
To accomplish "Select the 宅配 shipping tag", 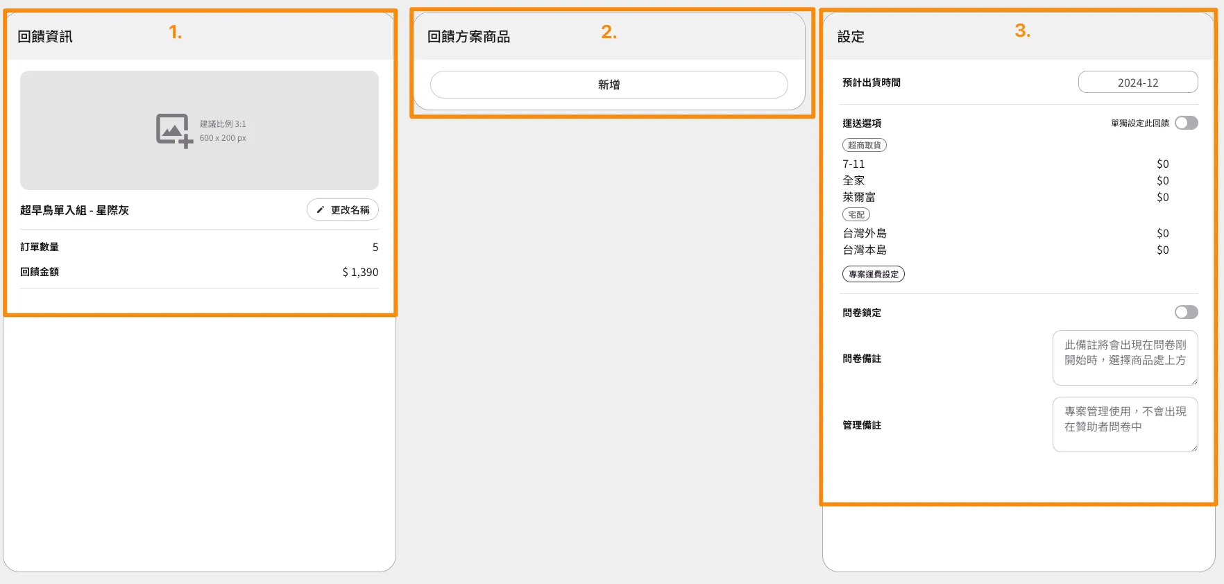I will coord(856,215).
